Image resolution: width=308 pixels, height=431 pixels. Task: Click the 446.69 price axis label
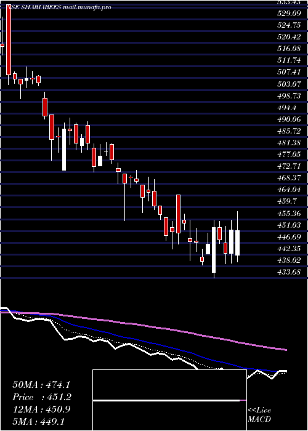[288, 236]
